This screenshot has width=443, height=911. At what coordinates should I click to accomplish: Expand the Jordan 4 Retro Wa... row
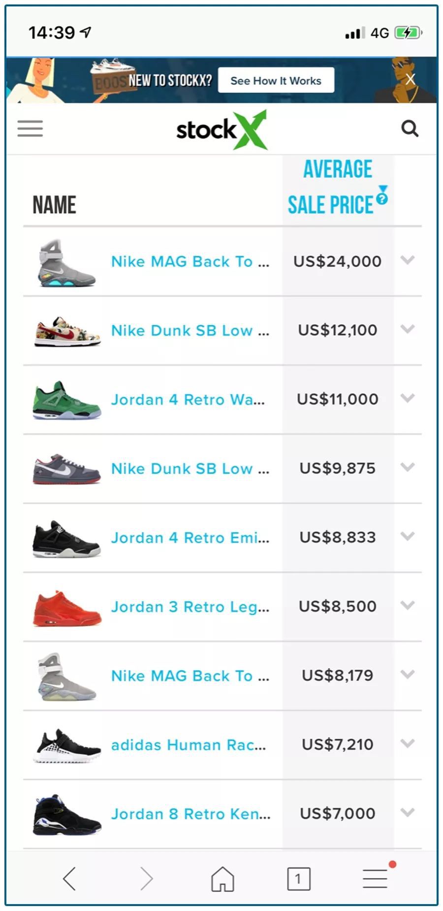[x=408, y=398]
